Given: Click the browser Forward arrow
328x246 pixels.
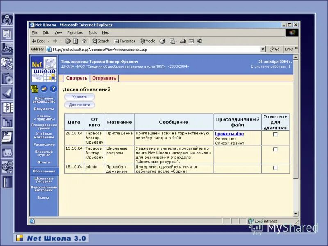Looking at the screenshot, I should pyautogui.click(x=55, y=41).
